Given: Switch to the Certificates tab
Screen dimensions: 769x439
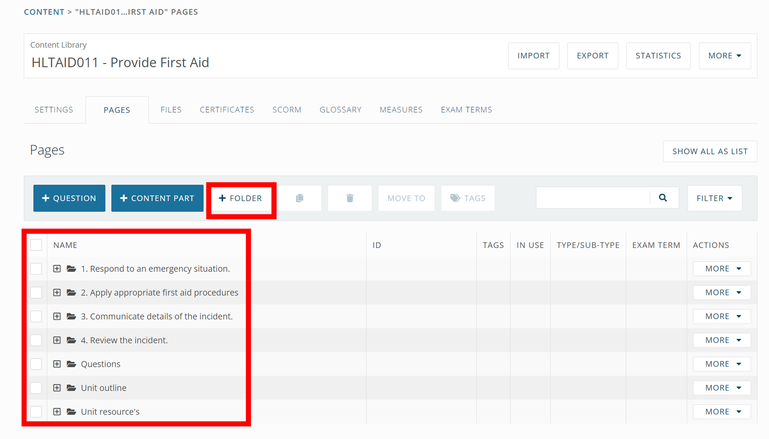Looking at the screenshot, I should click(x=227, y=110).
